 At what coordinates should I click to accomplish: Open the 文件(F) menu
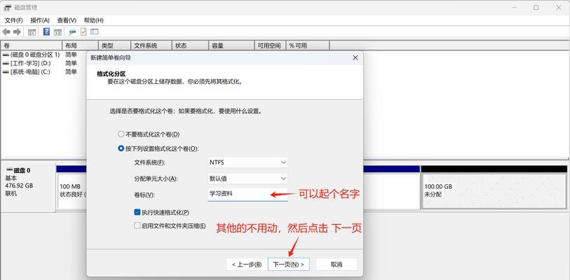point(13,20)
